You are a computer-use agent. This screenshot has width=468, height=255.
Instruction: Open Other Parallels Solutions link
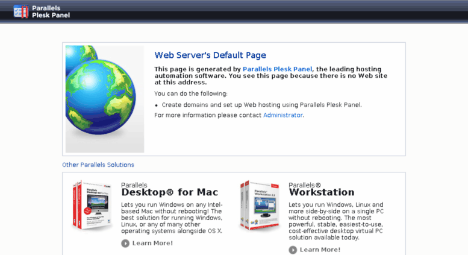98,165
